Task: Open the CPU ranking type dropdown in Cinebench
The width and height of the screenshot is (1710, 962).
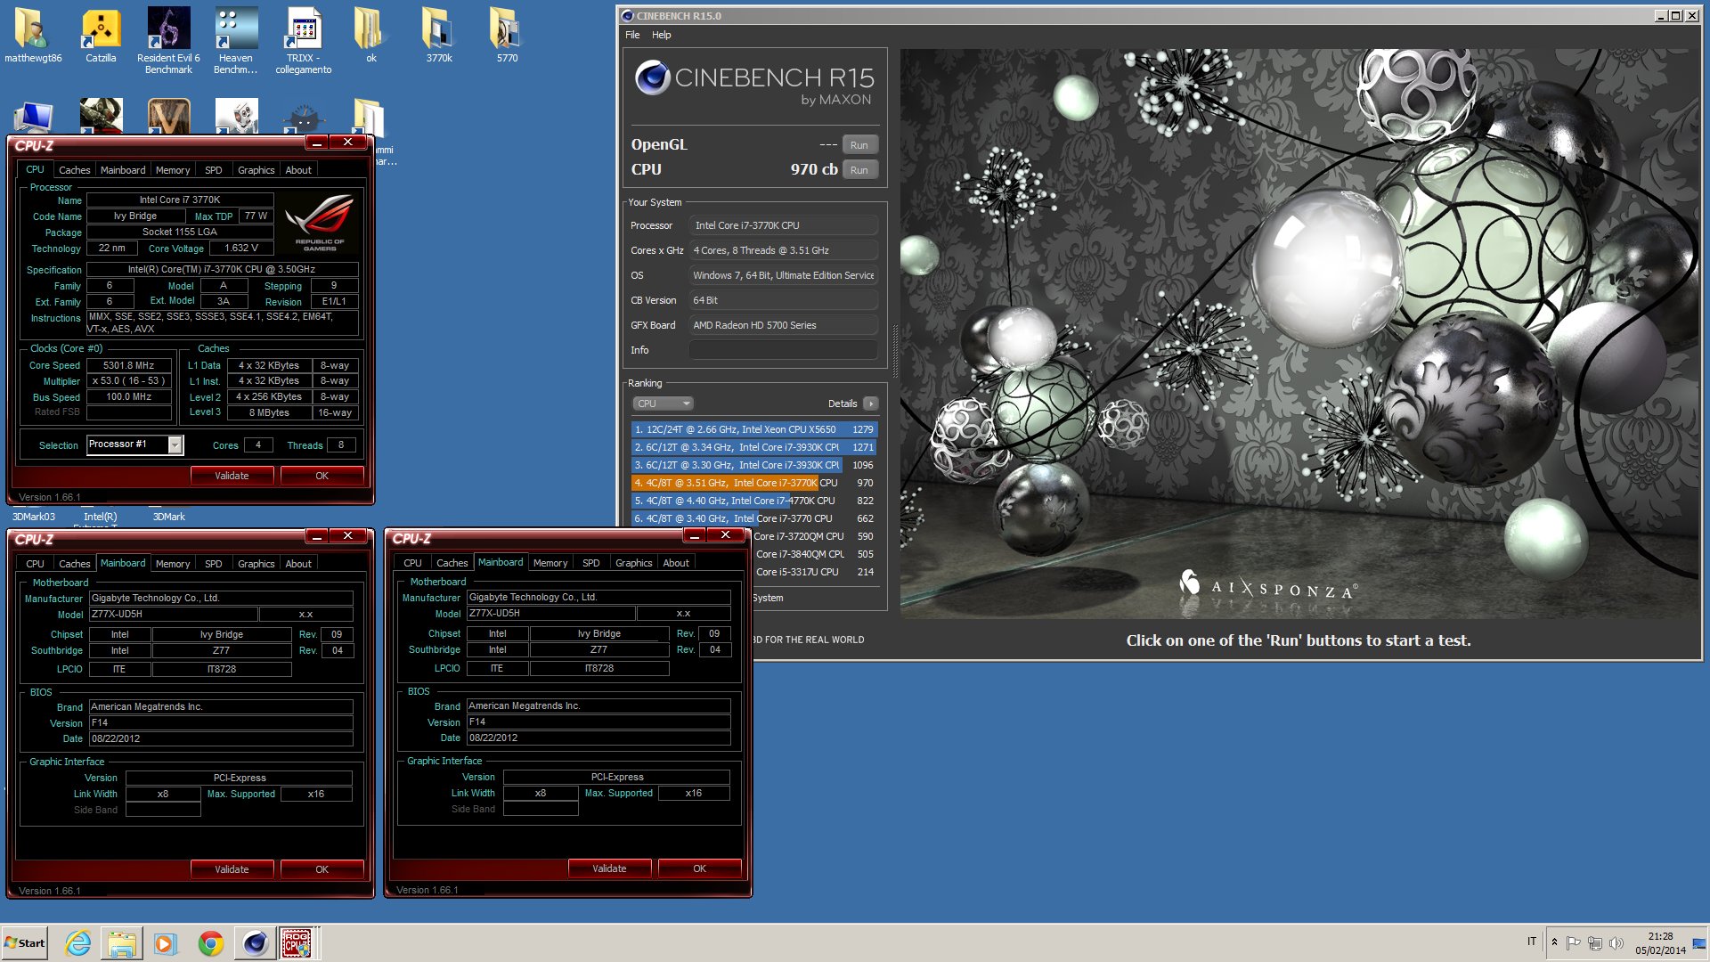Action: coord(663,404)
